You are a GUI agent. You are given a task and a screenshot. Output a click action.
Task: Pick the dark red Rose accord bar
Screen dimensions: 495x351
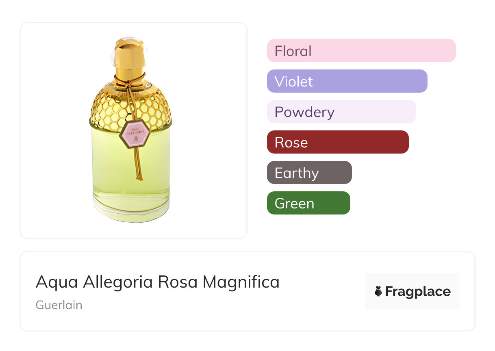(x=338, y=142)
